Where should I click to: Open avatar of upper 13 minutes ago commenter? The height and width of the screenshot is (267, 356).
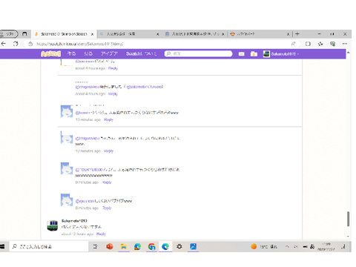67,111
